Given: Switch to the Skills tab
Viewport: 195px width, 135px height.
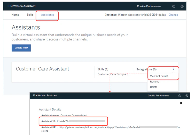Looking at the screenshot, I should (30, 15).
